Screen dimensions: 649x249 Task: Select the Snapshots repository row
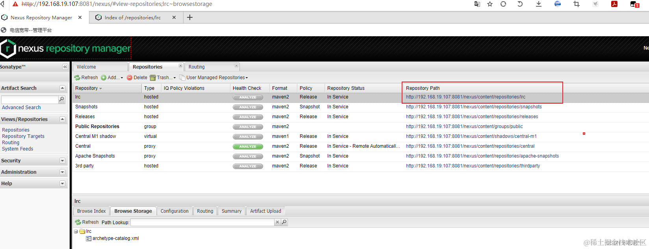(361, 107)
